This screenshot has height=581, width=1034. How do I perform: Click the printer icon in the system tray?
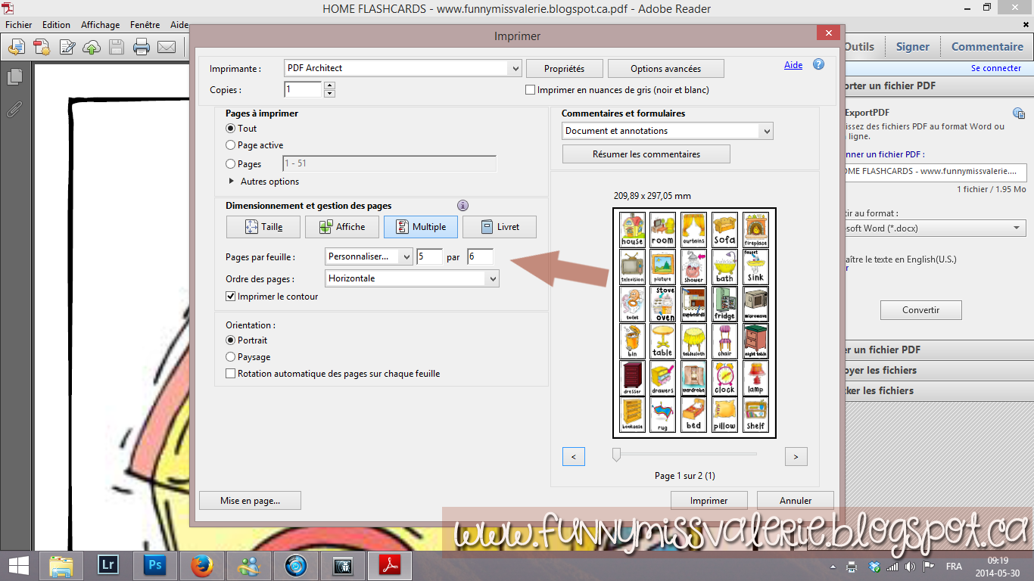pyautogui.click(x=852, y=567)
